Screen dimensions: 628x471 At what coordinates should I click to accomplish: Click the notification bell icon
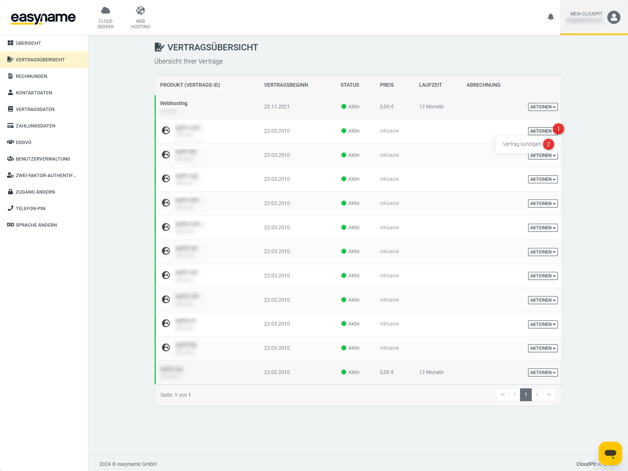551,17
